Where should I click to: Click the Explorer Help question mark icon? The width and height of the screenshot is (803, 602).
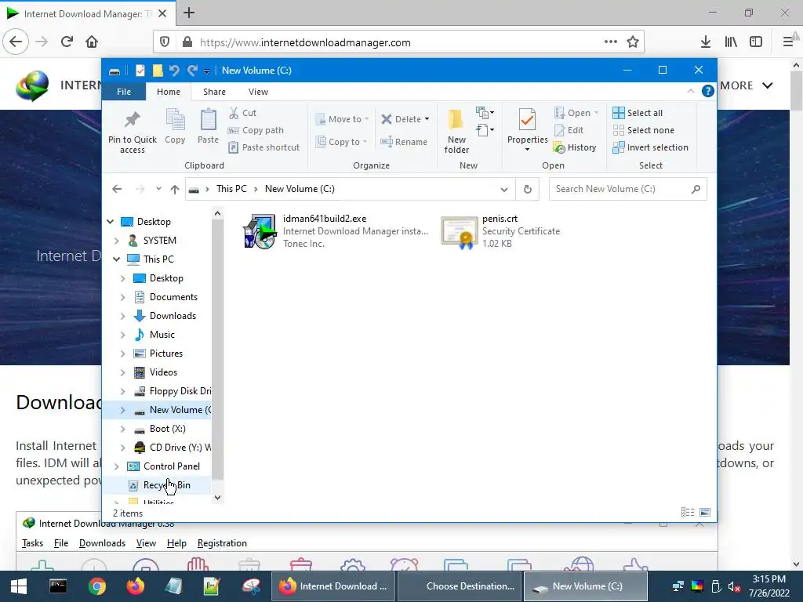pos(708,91)
